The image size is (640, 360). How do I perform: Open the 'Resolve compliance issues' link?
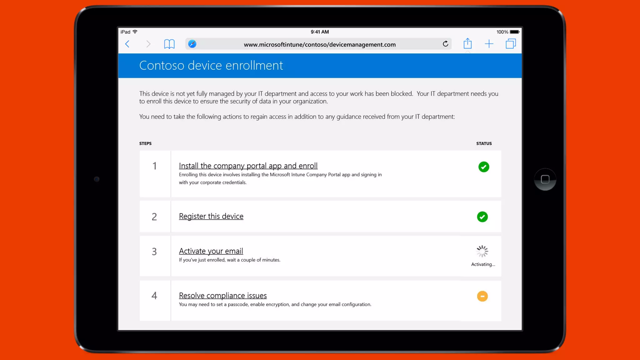click(x=223, y=295)
